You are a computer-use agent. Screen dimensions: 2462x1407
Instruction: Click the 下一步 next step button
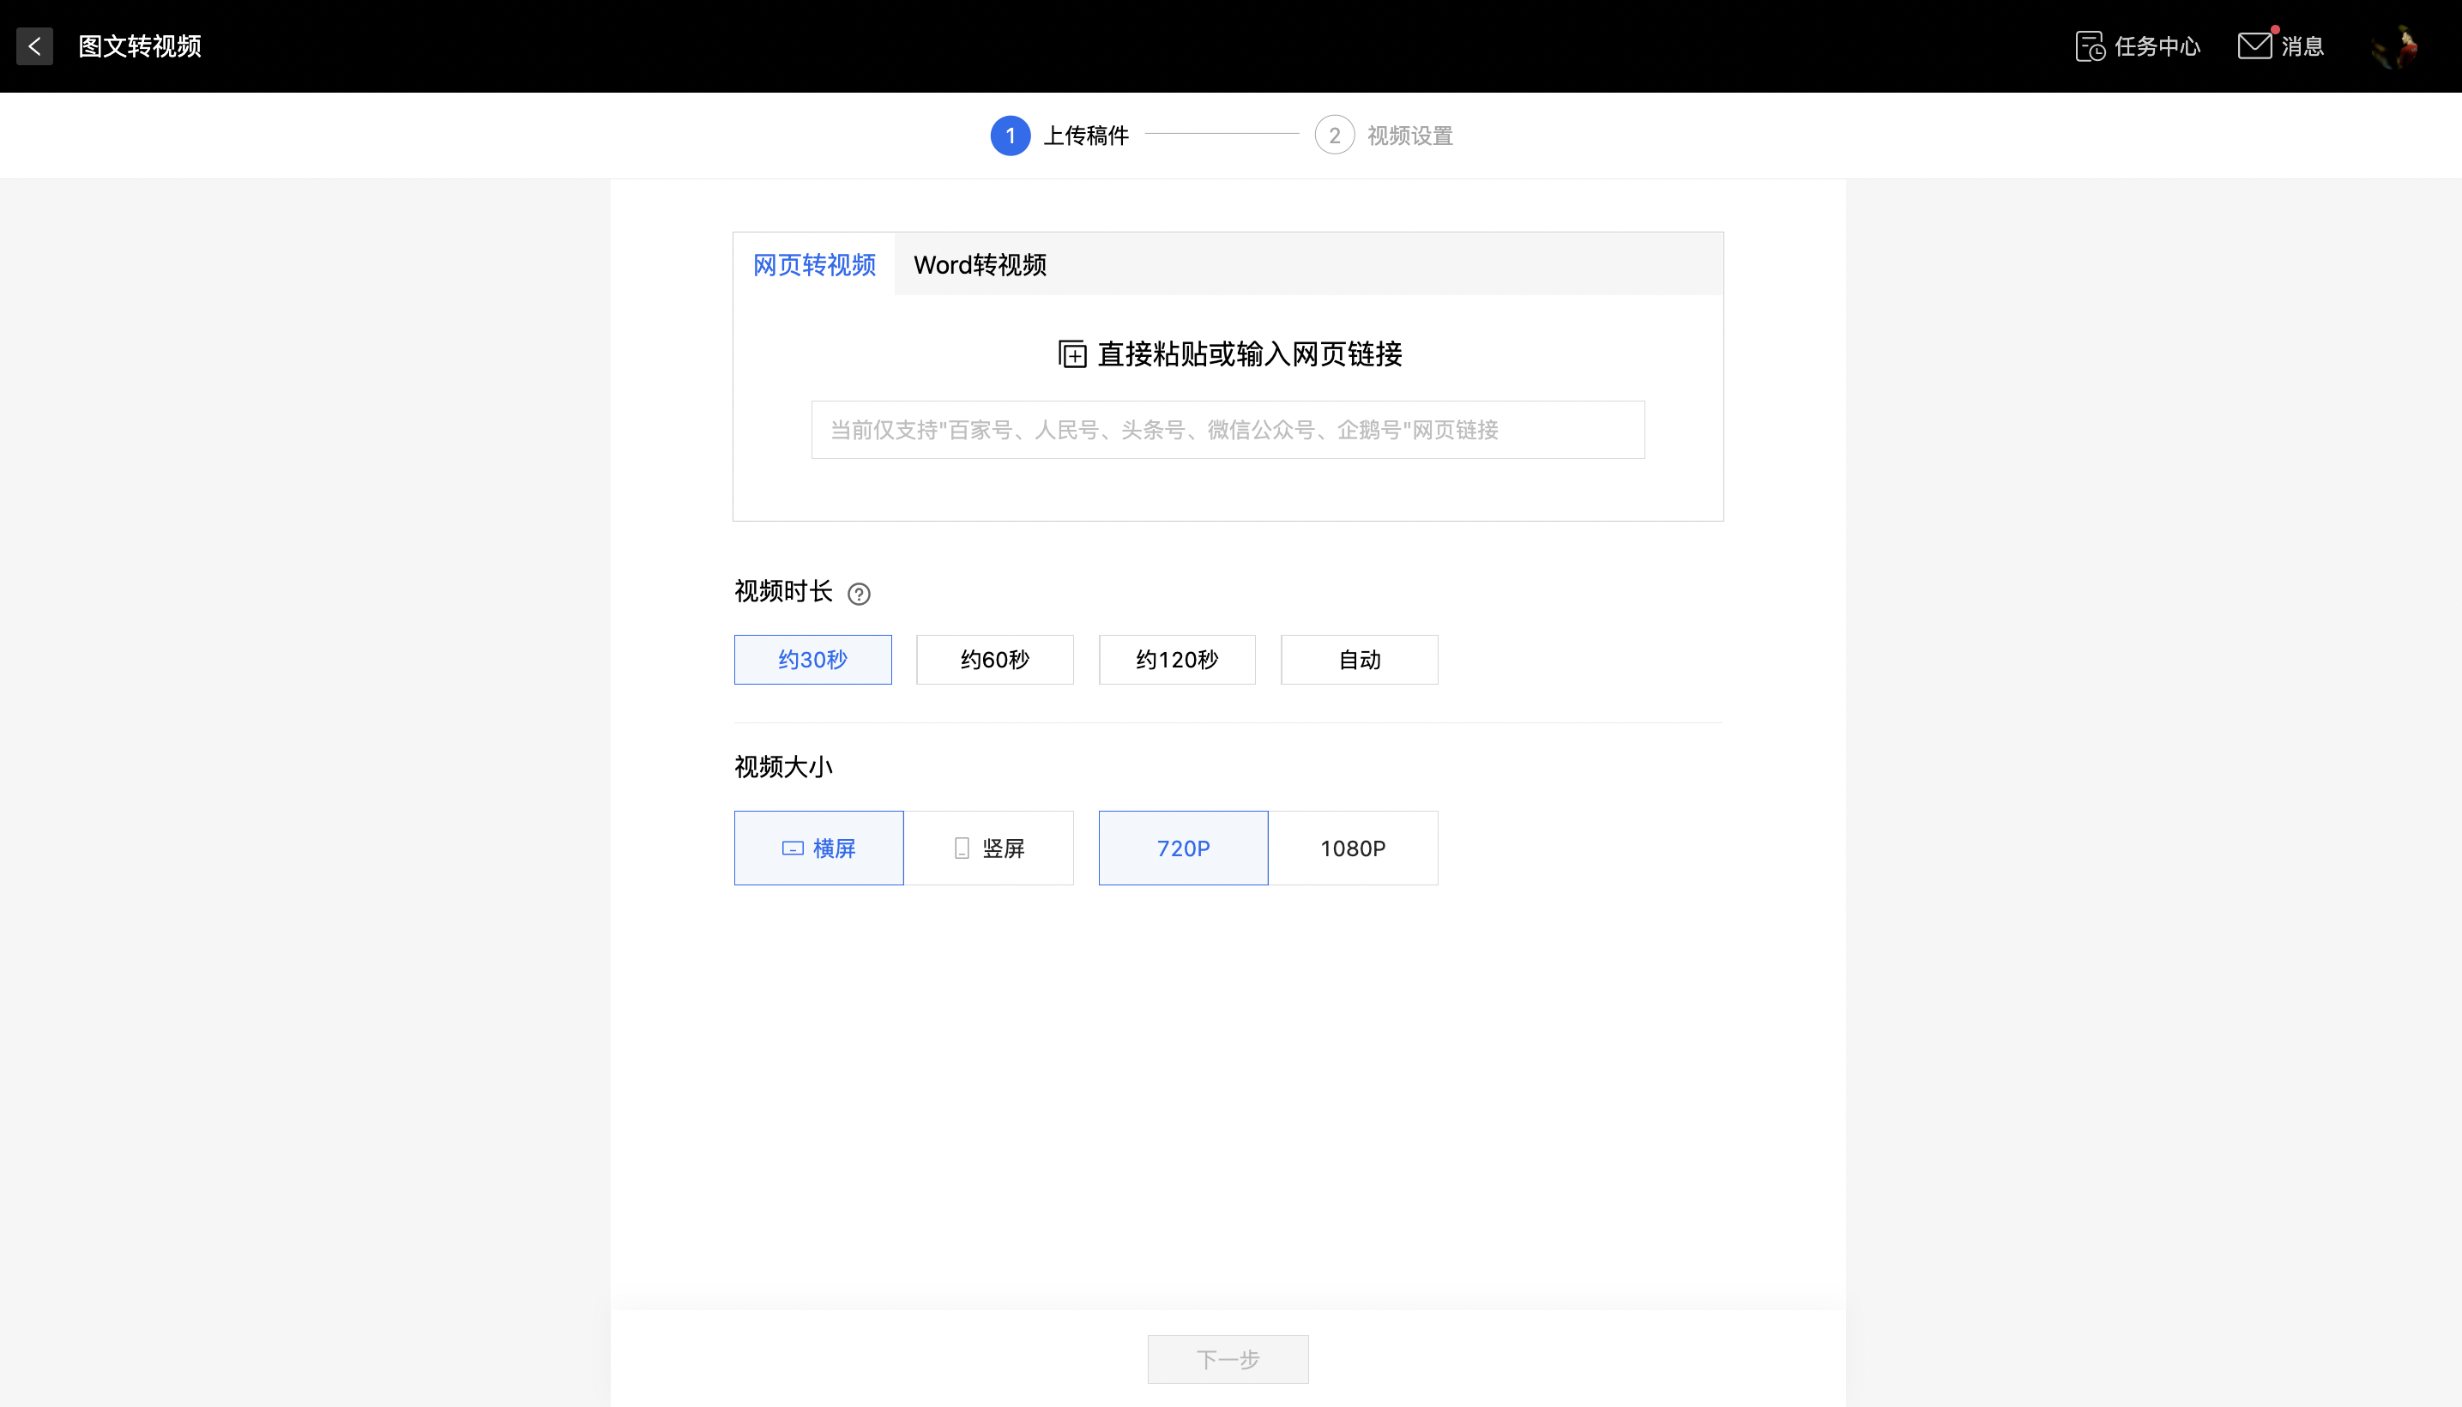[1228, 1360]
